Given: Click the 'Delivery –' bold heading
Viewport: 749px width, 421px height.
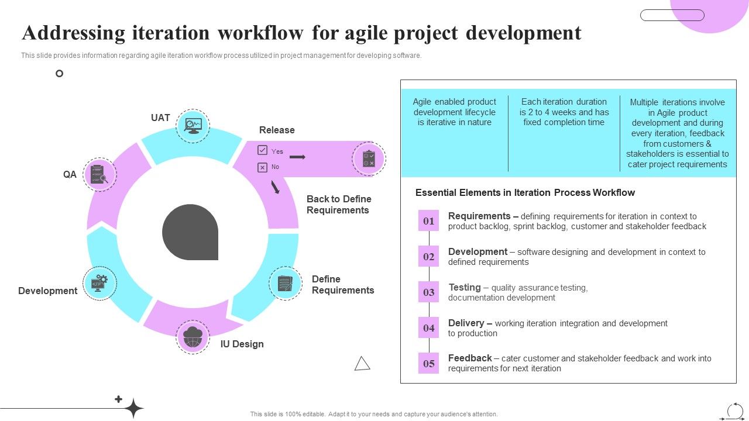Looking at the screenshot, I should coord(470,323).
